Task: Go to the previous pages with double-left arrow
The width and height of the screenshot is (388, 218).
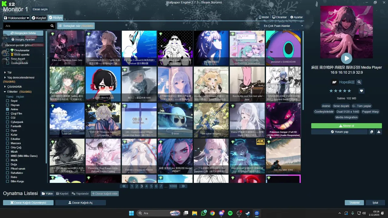Action: click(124, 186)
